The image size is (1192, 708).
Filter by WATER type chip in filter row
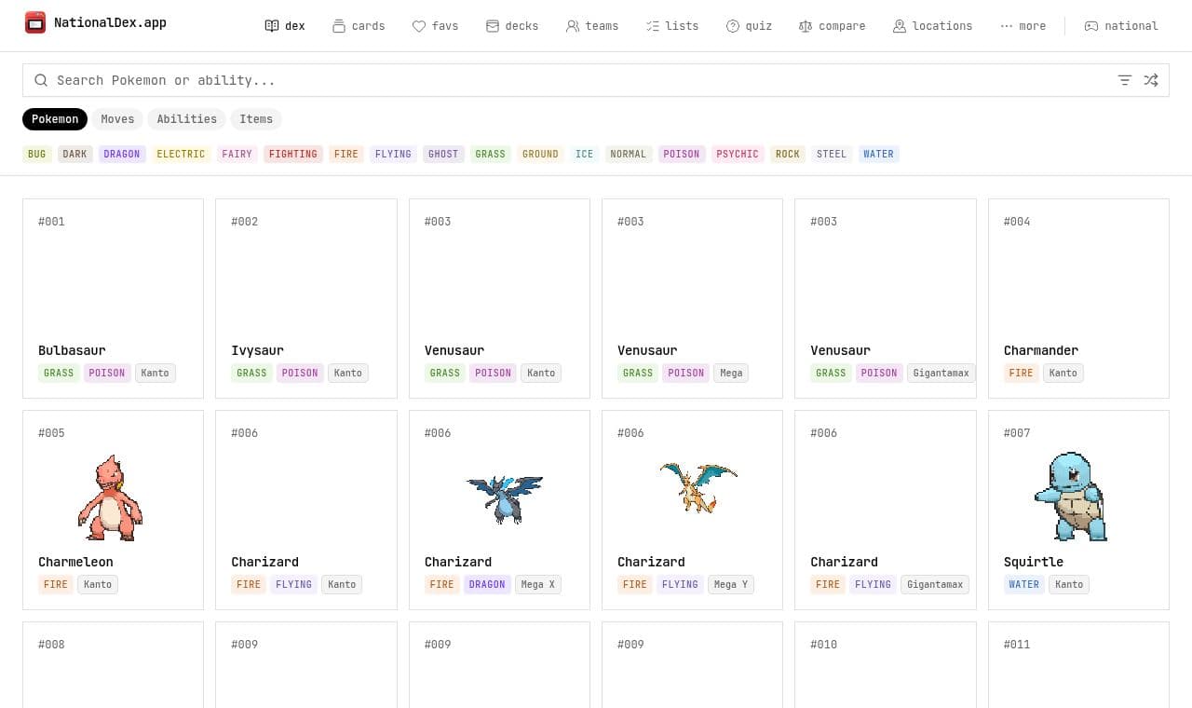pyautogui.click(x=878, y=155)
